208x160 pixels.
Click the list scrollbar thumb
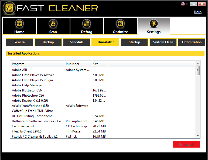[x=198, y=70]
